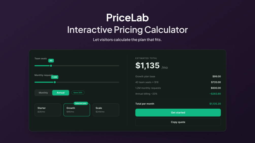Choose the Starter plan card
Image resolution: width=255 pixels, height=143 pixels.
[48, 110]
